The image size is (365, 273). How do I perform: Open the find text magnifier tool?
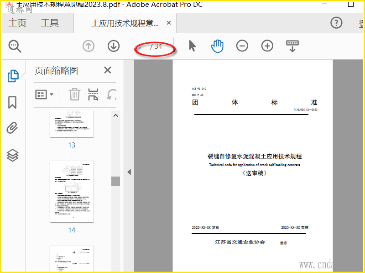click(x=15, y=46)
